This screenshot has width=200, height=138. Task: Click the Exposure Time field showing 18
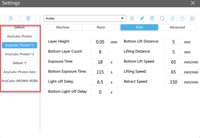pyautogui.click(x=99, y=62)
